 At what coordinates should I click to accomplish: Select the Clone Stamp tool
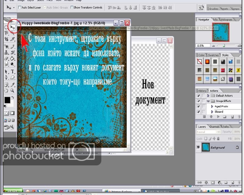point(6,52)
